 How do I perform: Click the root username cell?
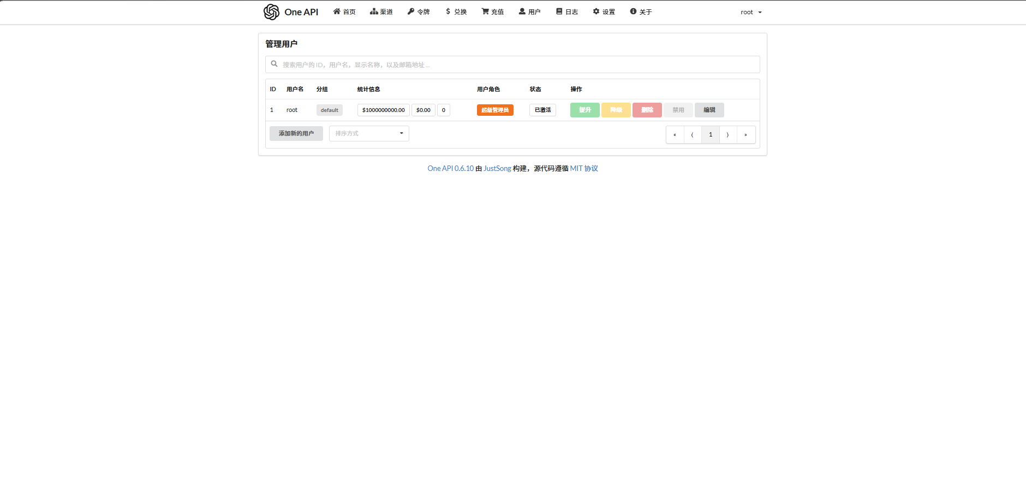point(292,110)
